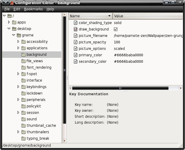The width and height of the screenshot is (185, 150).
Task: Click the lockdown folder icon
Action: pyautogui.click(x=24, y=93)
